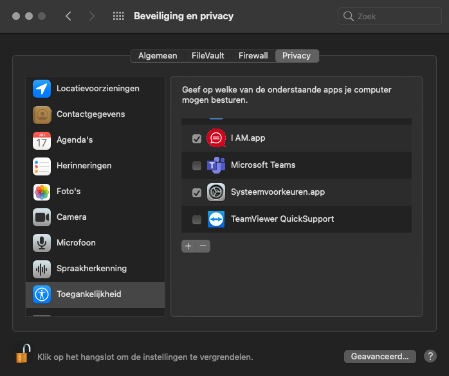449x376 pixels.
Task: Click the Spraakherkenning waveform icon
Action: click(x=42, y=269)
